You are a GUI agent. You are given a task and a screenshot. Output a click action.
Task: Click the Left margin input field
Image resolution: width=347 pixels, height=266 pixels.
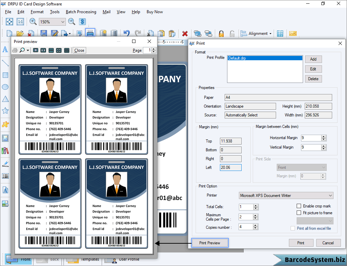click(x=231, y=168)
